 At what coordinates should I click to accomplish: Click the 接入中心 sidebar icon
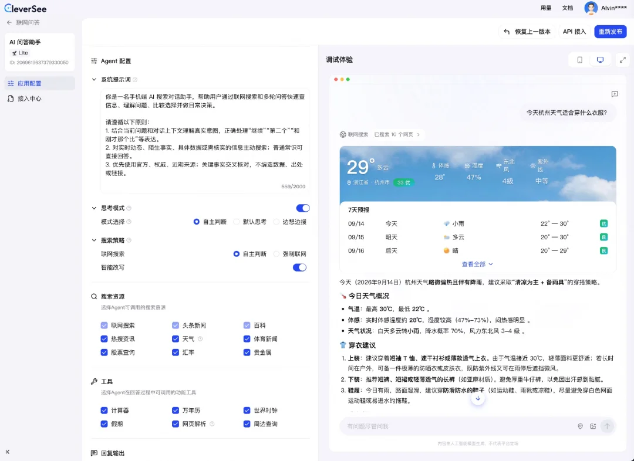[11, 99]
